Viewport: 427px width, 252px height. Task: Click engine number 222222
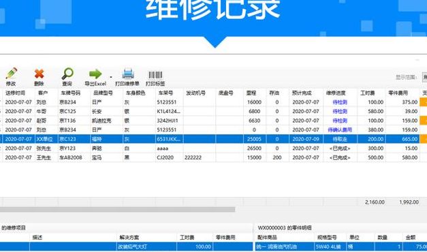point(193,158)
